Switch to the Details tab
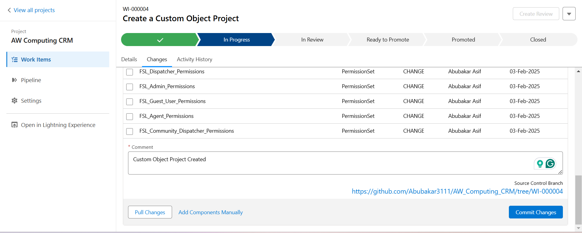The height and width of the screenshot is (233, 582). click(129, 59)
